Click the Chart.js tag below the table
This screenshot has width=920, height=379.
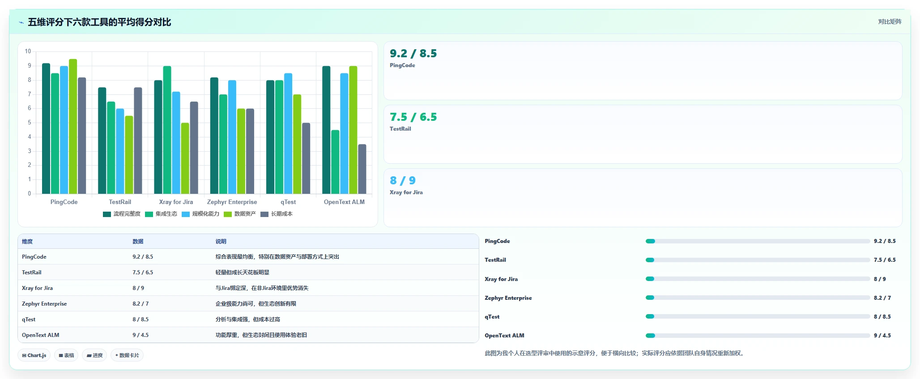point(34,355)
